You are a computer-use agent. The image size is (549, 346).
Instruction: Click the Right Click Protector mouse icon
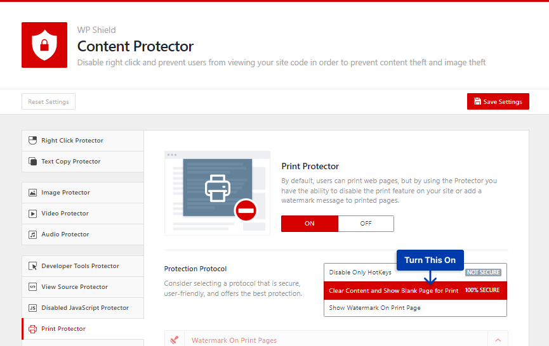32,141
